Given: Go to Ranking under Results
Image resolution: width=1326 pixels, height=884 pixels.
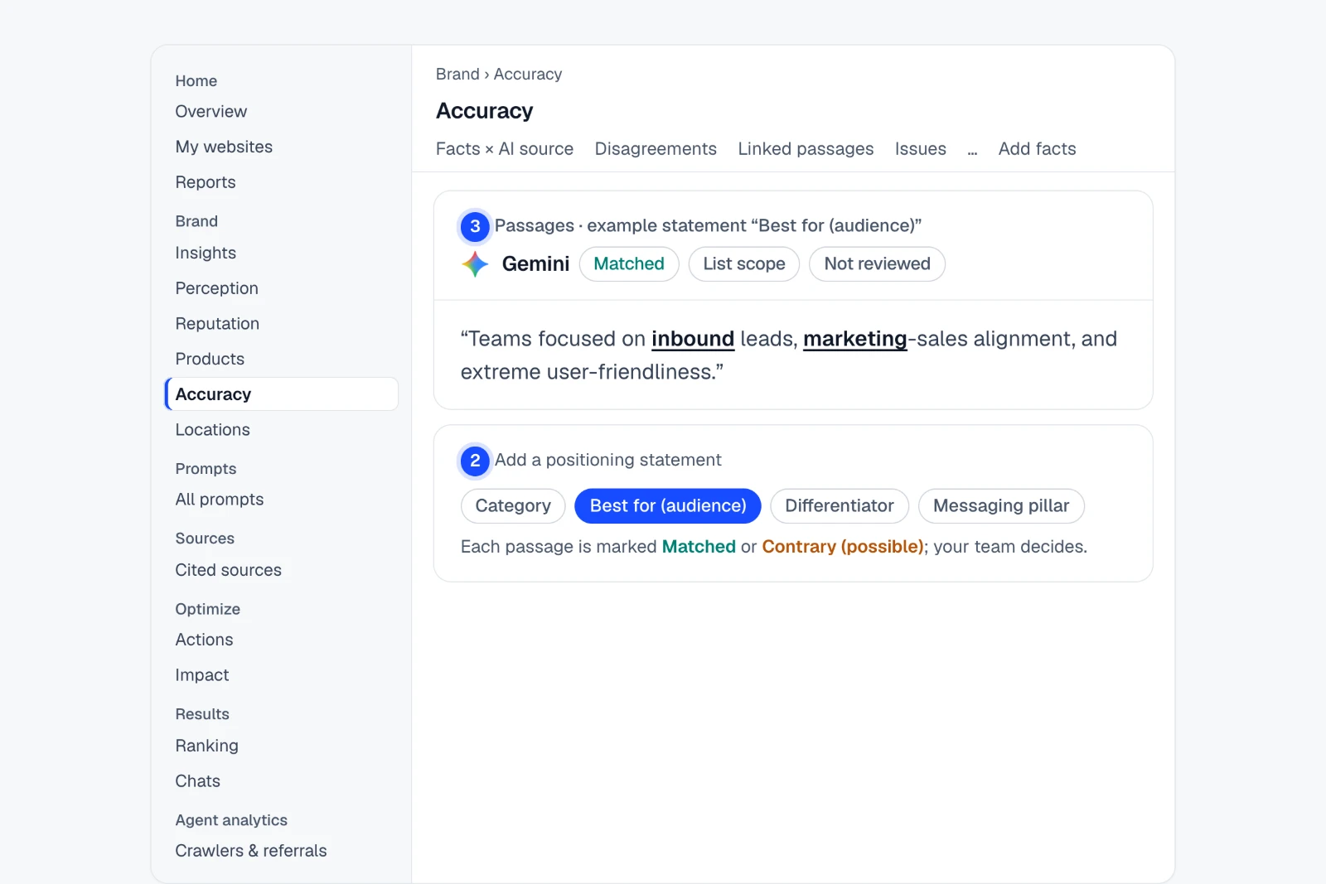Looking at the screenshot, I should (x=206, y=746).
